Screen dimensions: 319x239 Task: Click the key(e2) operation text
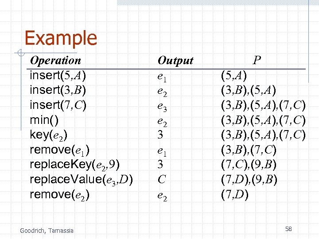pos(49,135)
